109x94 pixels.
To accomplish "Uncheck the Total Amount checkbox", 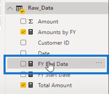I will coord(23,85).
